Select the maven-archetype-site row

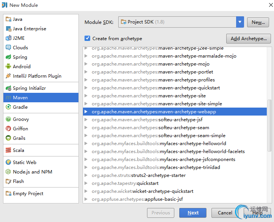click(x=175, y=96)
